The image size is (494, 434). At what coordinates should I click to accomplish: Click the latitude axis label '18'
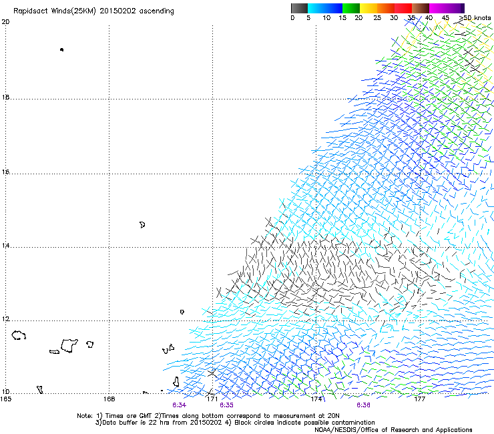[5, 97]
